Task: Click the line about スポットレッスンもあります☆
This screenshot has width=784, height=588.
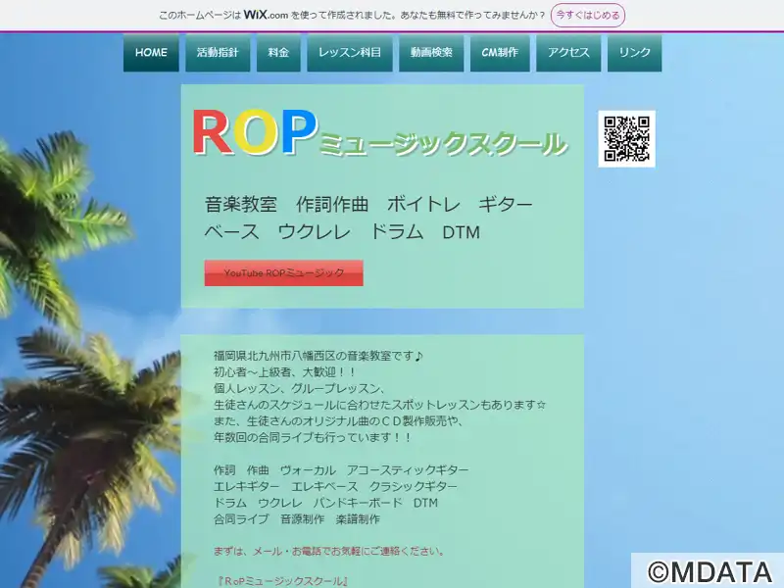Action: point(380,405)
